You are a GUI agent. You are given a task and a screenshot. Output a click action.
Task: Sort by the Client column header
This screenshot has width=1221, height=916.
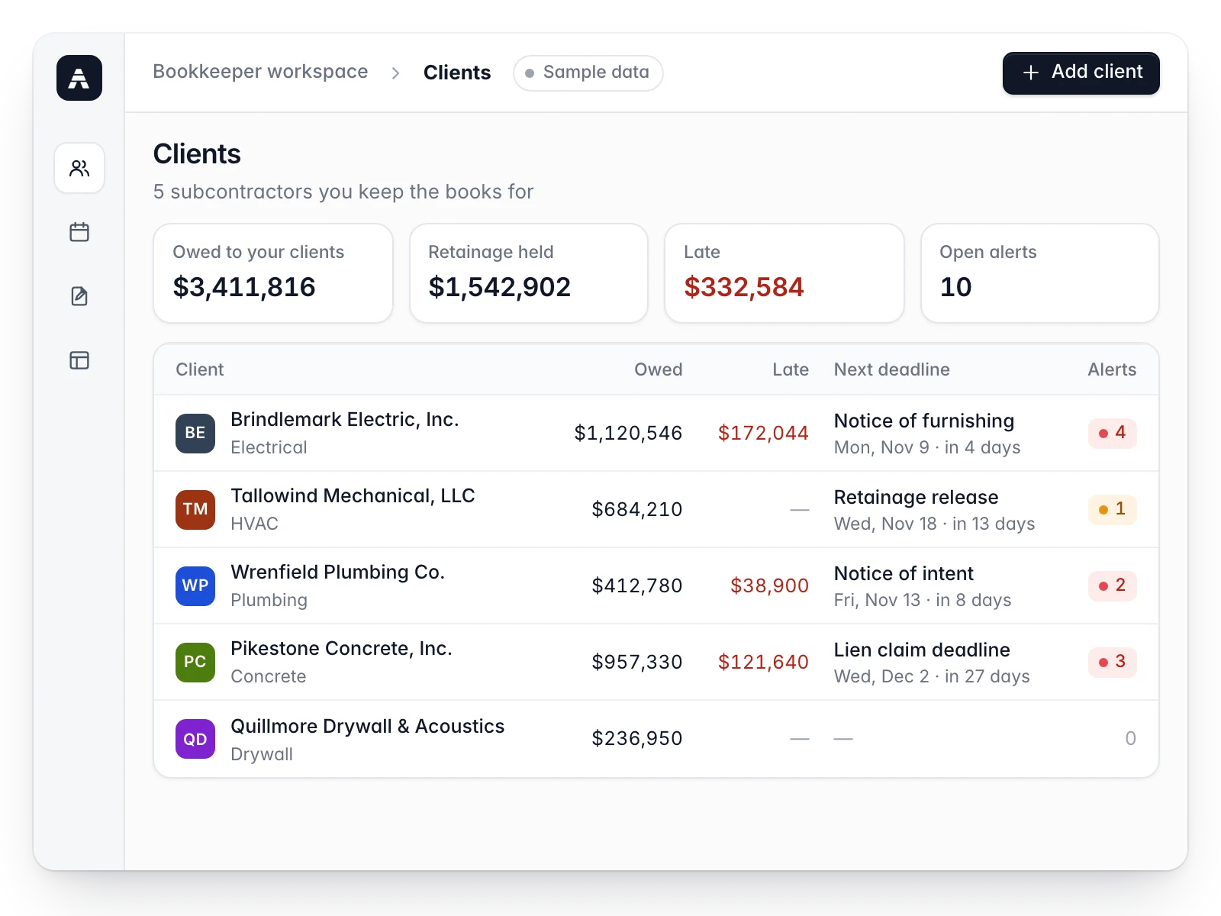click(x=200, y=369)
